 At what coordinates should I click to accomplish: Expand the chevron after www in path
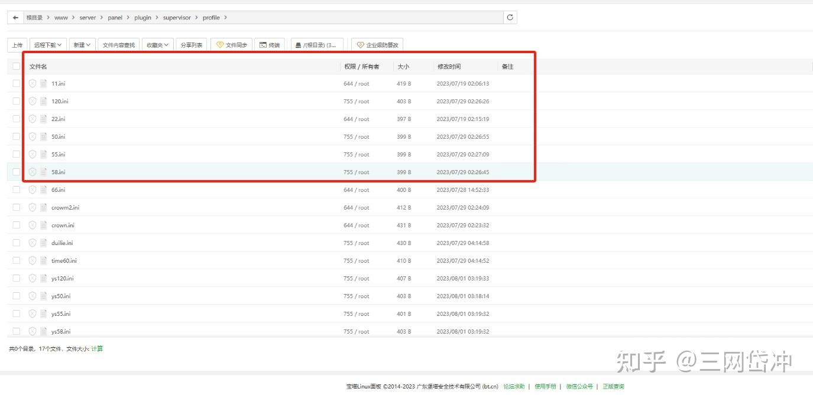point(74,18)
